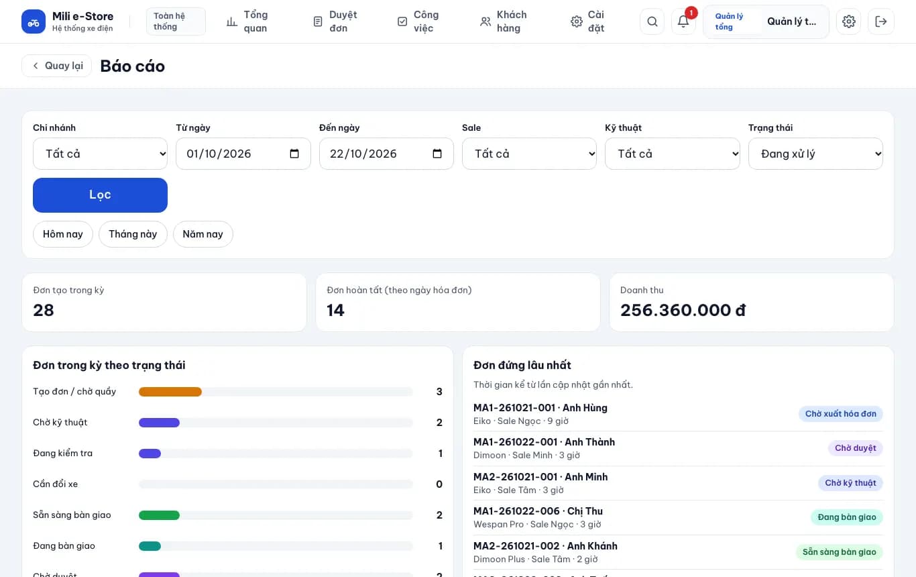This screenshot has width=916, height=577.
Task: Apply the Tháng này quick filter
Action: 133,234
